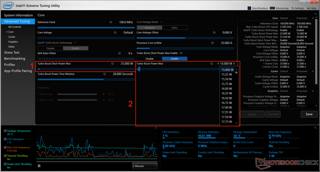320x172 pixels.
Task: Click the Apply button
Action: 252,114
